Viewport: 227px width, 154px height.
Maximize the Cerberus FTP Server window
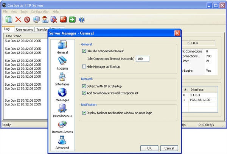[216, 5]
